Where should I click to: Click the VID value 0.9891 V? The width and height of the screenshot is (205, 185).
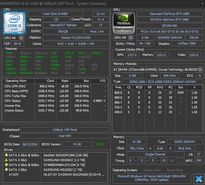(x=99, y=101)
